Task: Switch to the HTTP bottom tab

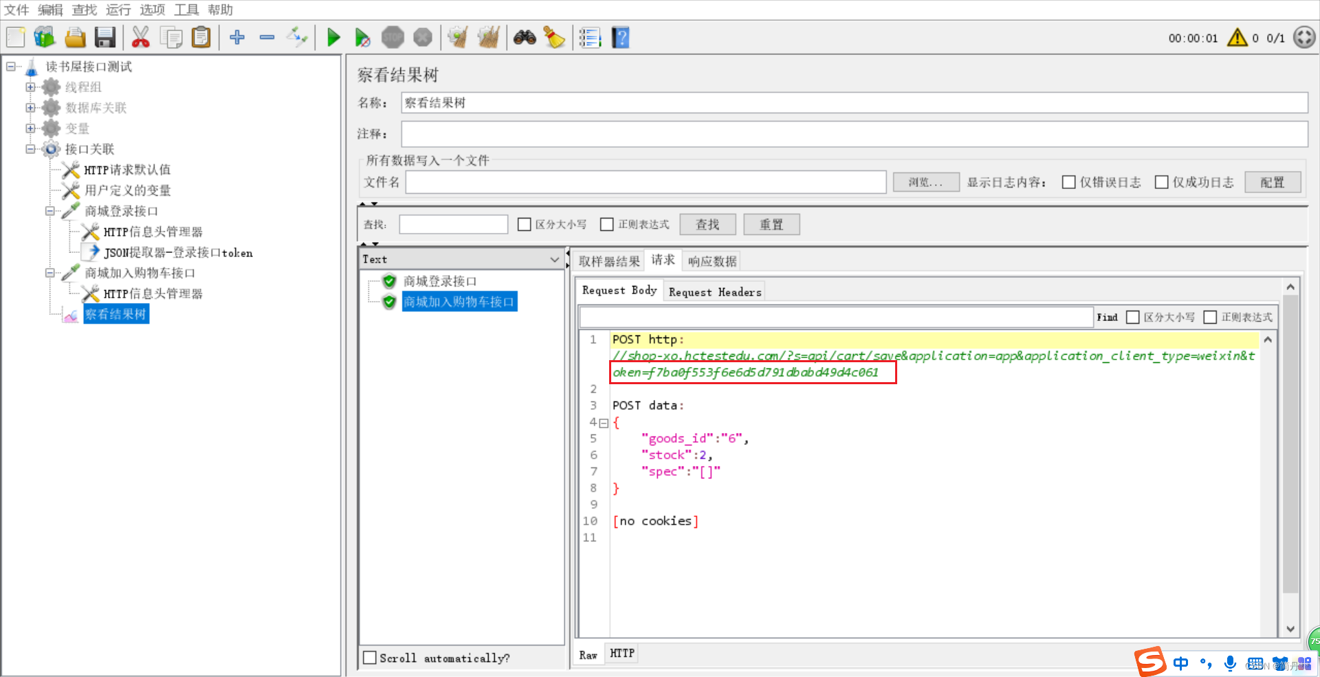Action: 622,653
